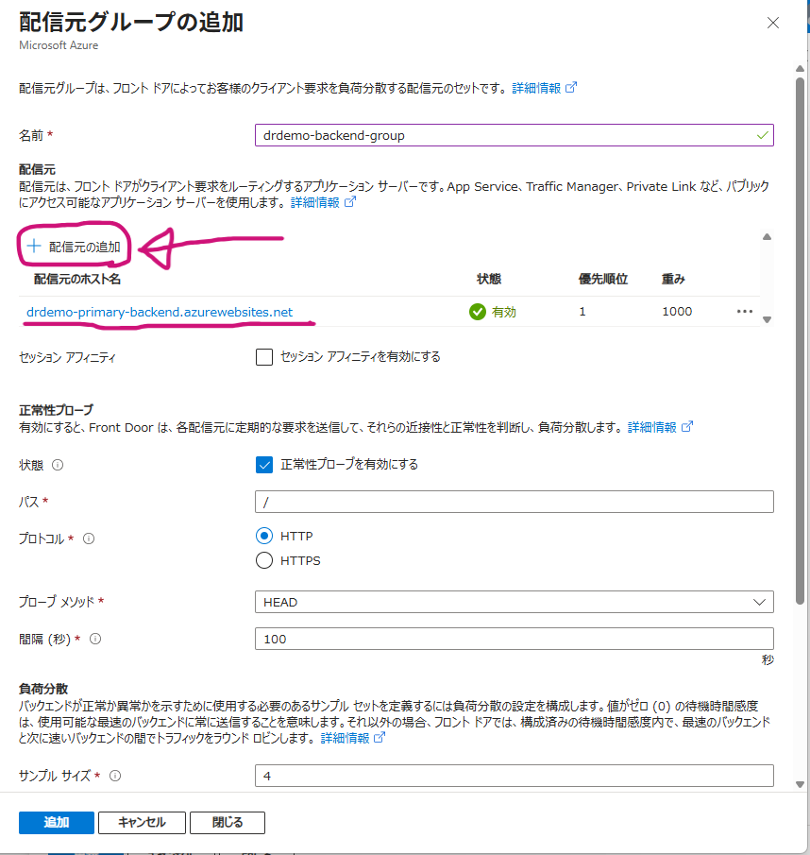The height and width of the screenshot is (855, 810).
Task: Click weight value 1000 in origin row
Action: (677, 312)
